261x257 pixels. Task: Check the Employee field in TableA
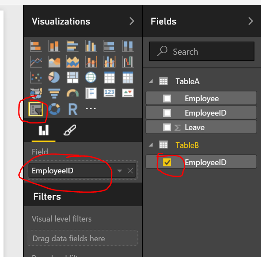[167, 99]
